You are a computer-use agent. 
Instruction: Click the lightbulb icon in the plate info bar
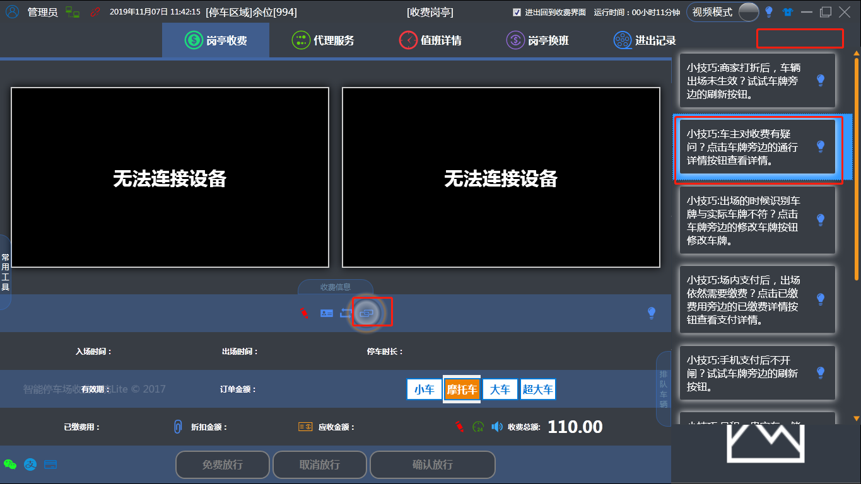652,313
